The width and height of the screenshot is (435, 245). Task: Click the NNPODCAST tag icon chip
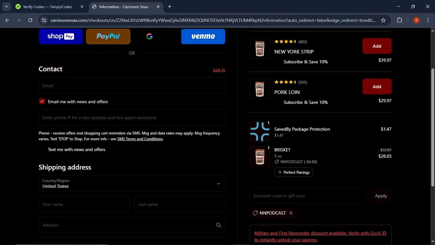point(255,213)
